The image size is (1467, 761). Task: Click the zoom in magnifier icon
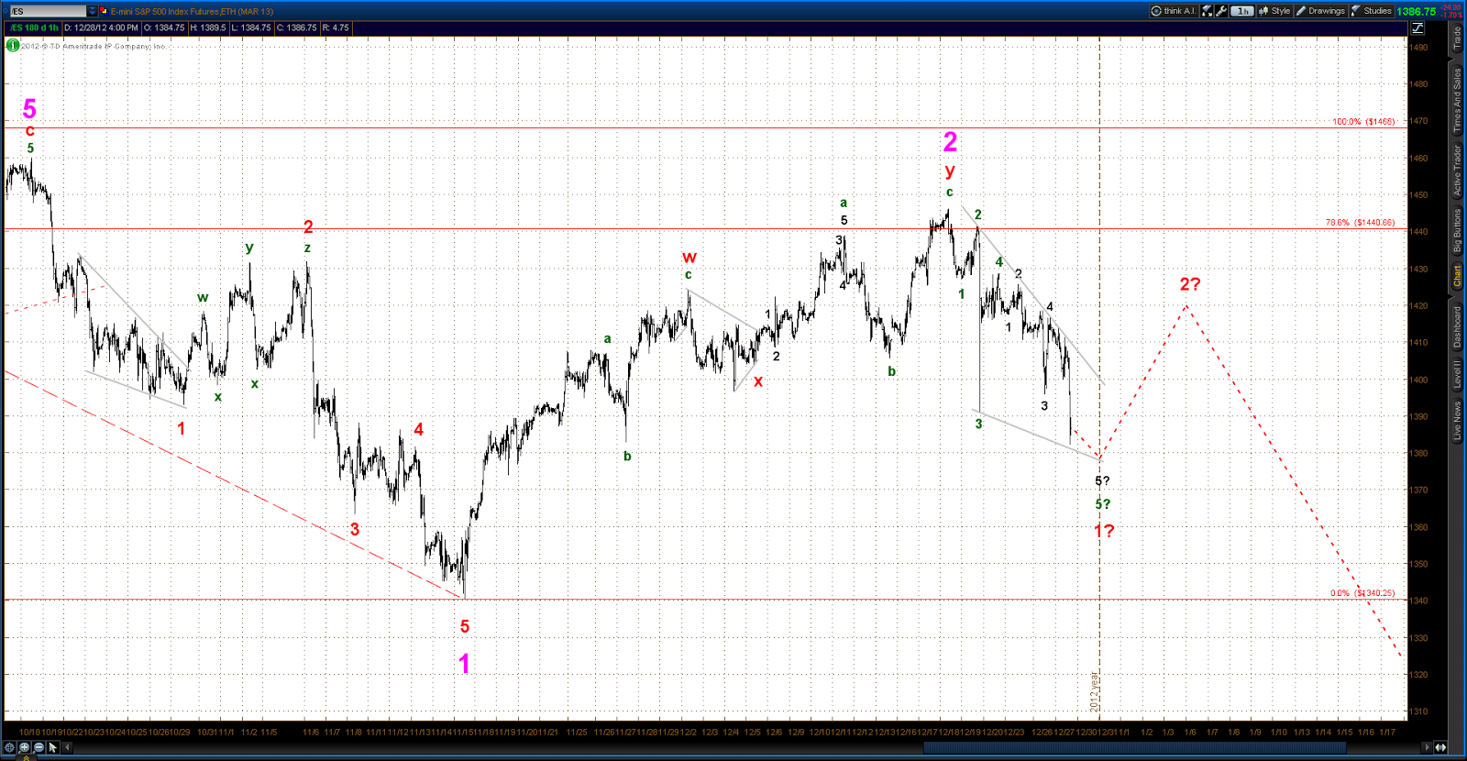point(24,747)
